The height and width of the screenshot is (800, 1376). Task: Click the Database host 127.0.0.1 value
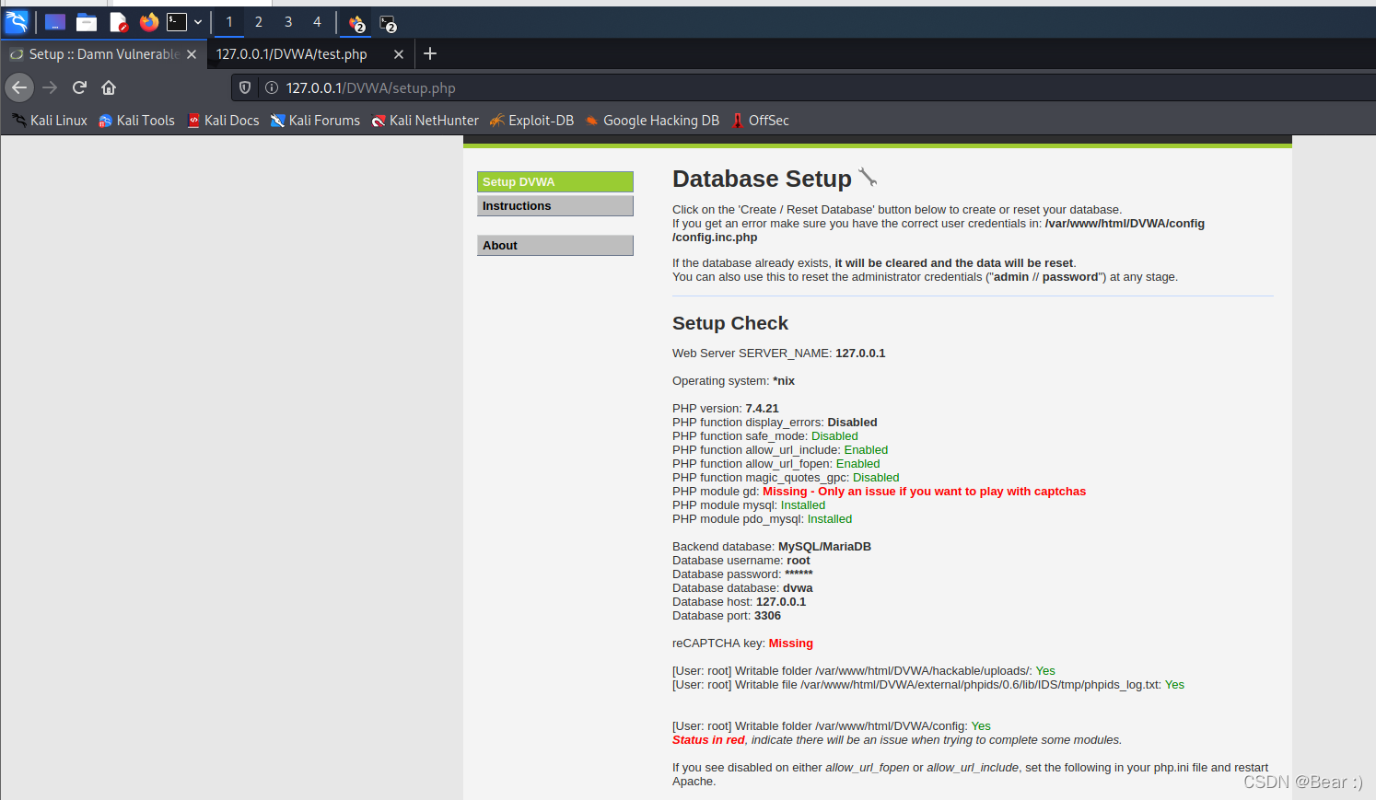tap(781, 602)
